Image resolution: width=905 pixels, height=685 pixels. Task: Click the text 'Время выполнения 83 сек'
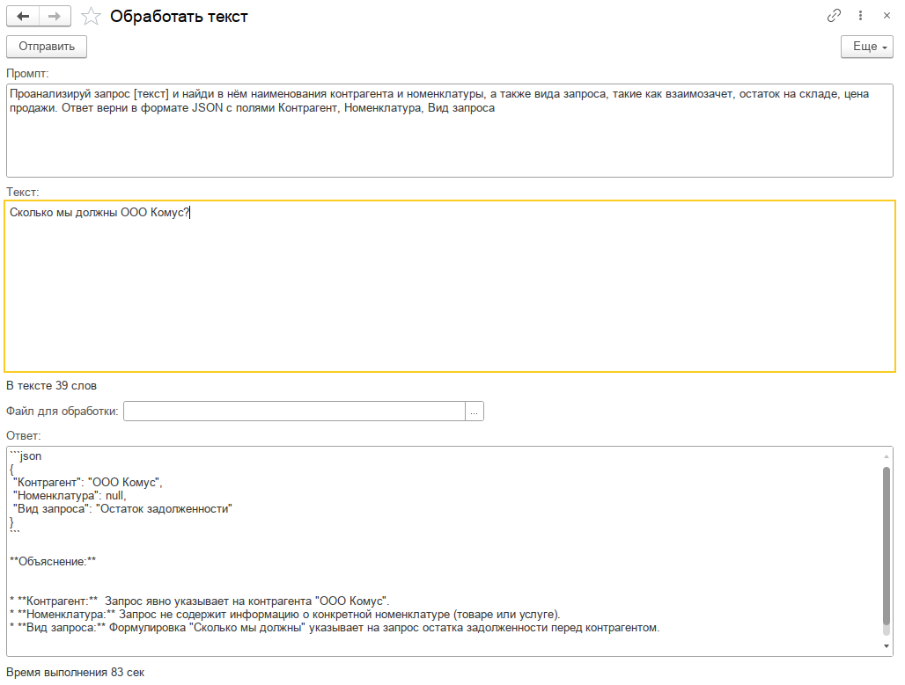(75, 673)
